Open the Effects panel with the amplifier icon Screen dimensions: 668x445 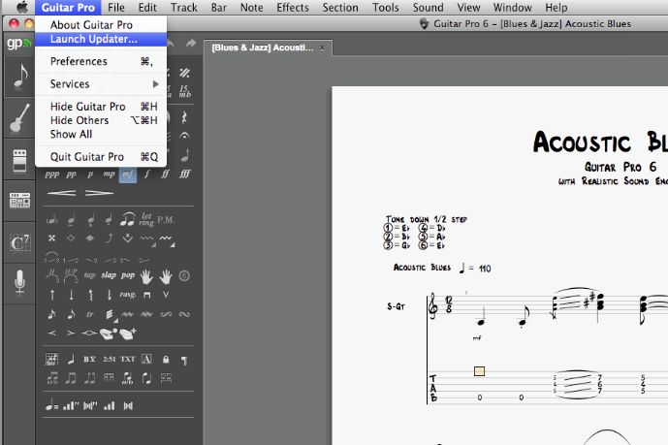point(19,160)
